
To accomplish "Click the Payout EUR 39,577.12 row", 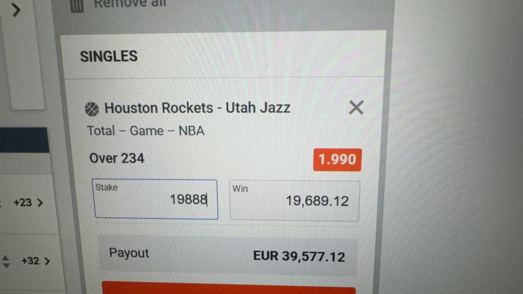I will (228, 256).
